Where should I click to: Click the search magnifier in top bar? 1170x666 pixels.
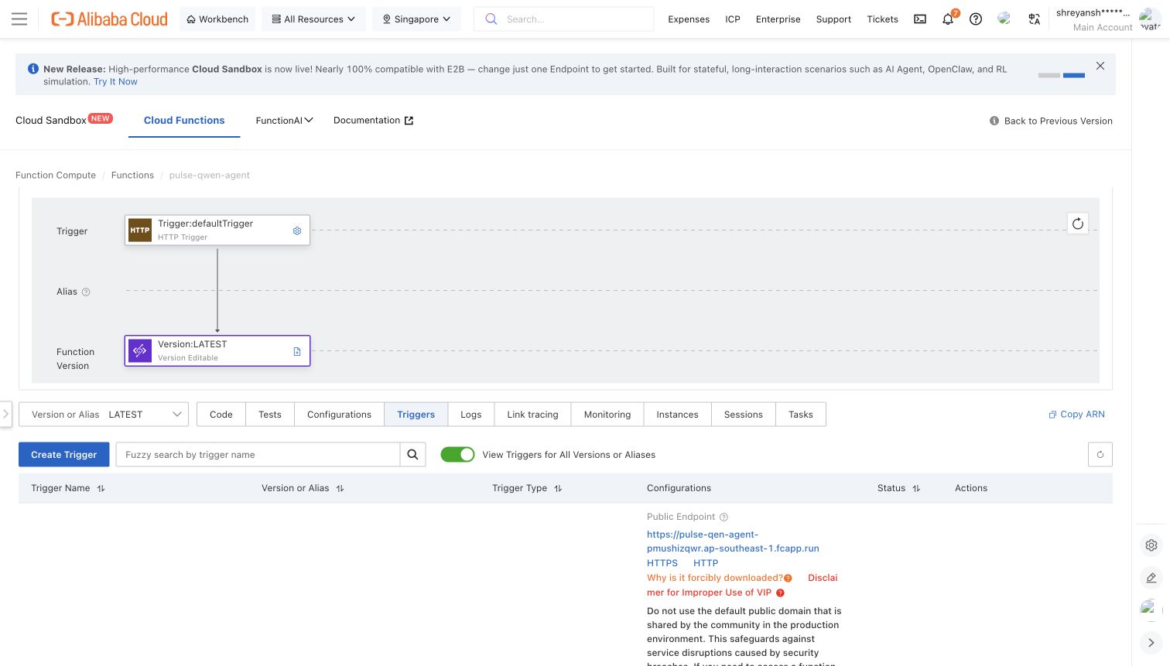coord(491,19)
